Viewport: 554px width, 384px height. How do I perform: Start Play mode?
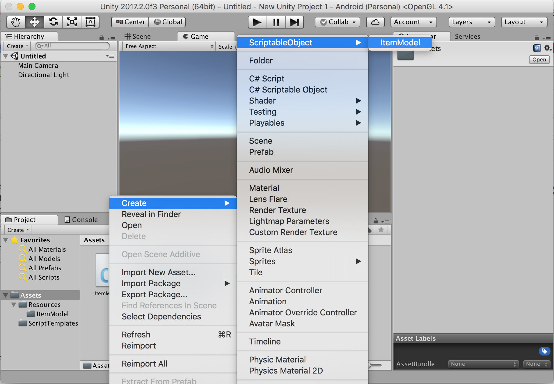tap(257, 22)
